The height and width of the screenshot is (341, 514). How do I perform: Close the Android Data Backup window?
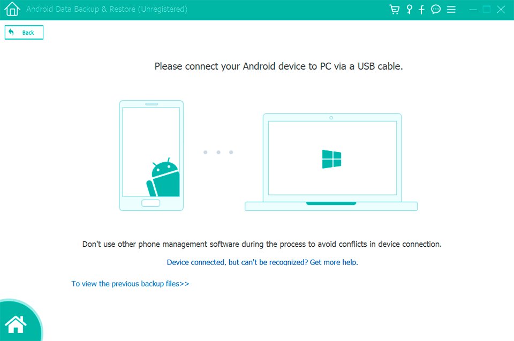tap(501, 9)
